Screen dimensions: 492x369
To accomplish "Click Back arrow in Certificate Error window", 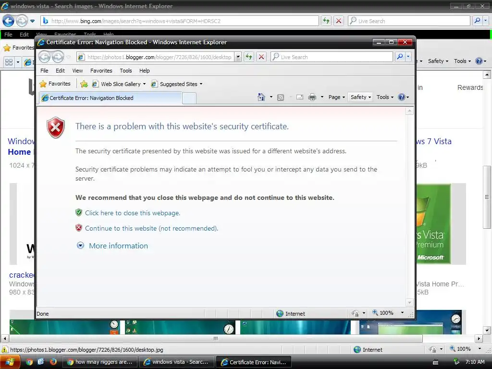I will click(45, 57).
